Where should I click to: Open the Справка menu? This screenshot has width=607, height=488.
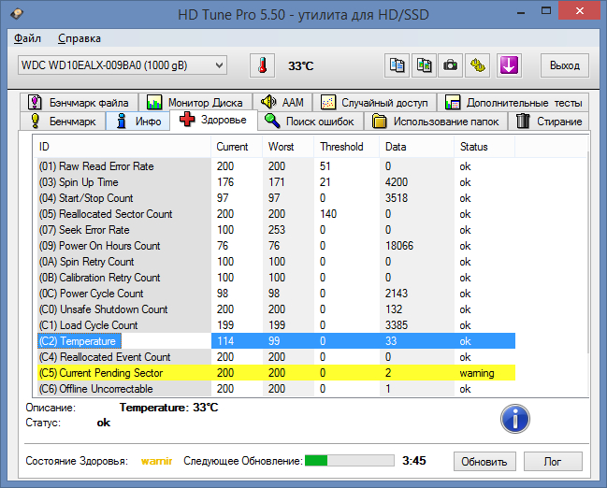[x=79, y=38]
